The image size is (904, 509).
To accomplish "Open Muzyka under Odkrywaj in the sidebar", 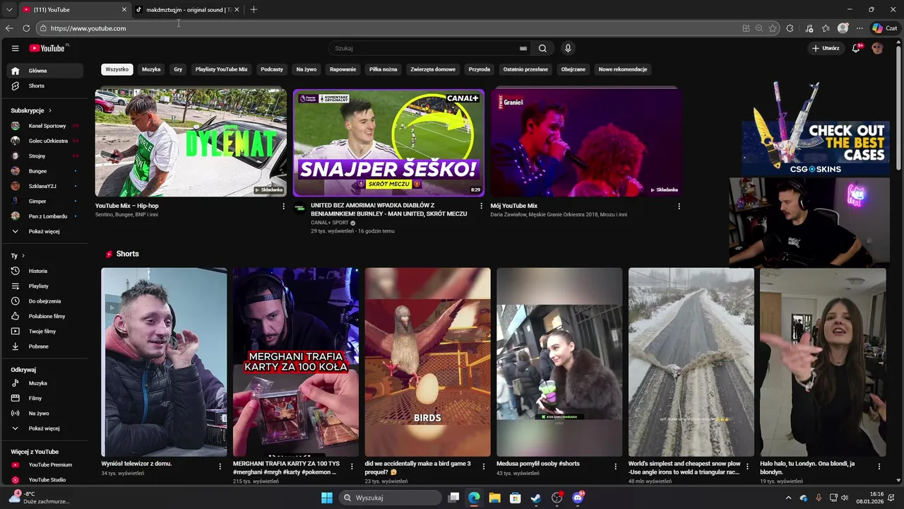I will [x=45, y=383].
